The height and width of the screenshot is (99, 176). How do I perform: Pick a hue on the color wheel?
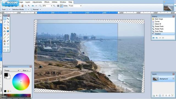coord(21,82)
